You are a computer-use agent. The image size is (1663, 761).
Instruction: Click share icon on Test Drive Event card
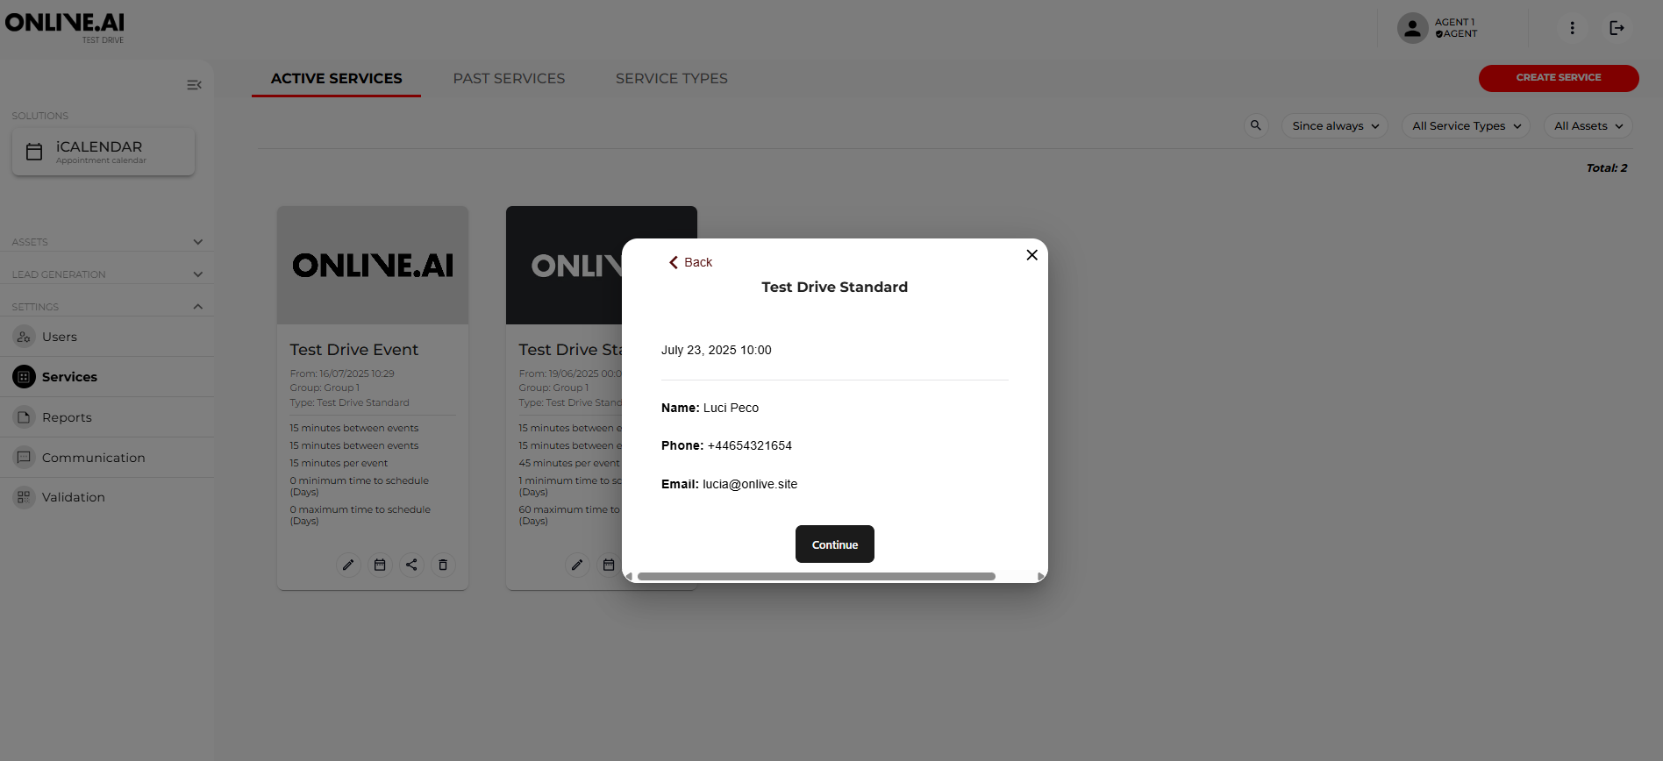pyautogui.click(x=411, y=565)
